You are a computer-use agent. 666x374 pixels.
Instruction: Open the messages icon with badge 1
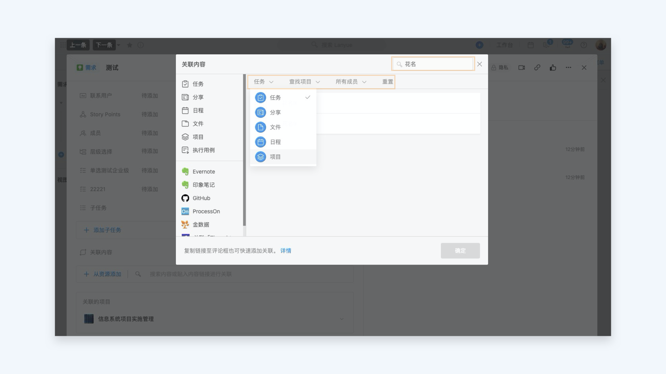click(x=547, y=45)
